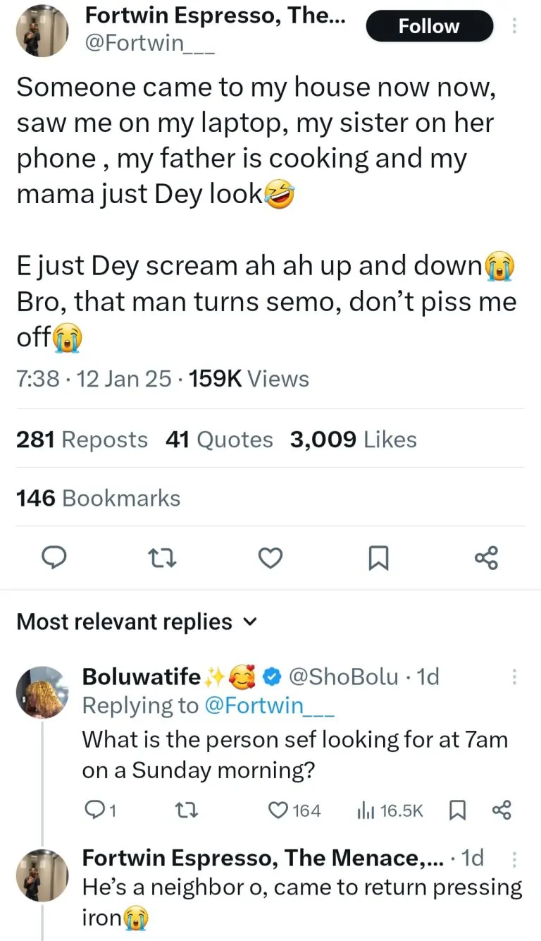
Task: Reply to Boluwatife's comment
Action: click(93, 811)
